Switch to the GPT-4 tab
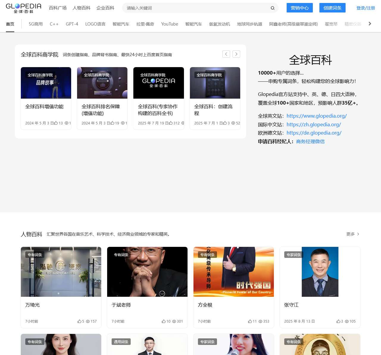This screenshot has width=381, height=355. tap(72, 24)
